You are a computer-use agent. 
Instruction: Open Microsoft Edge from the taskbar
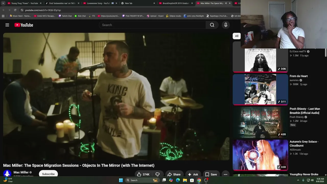tap(178, 180)
